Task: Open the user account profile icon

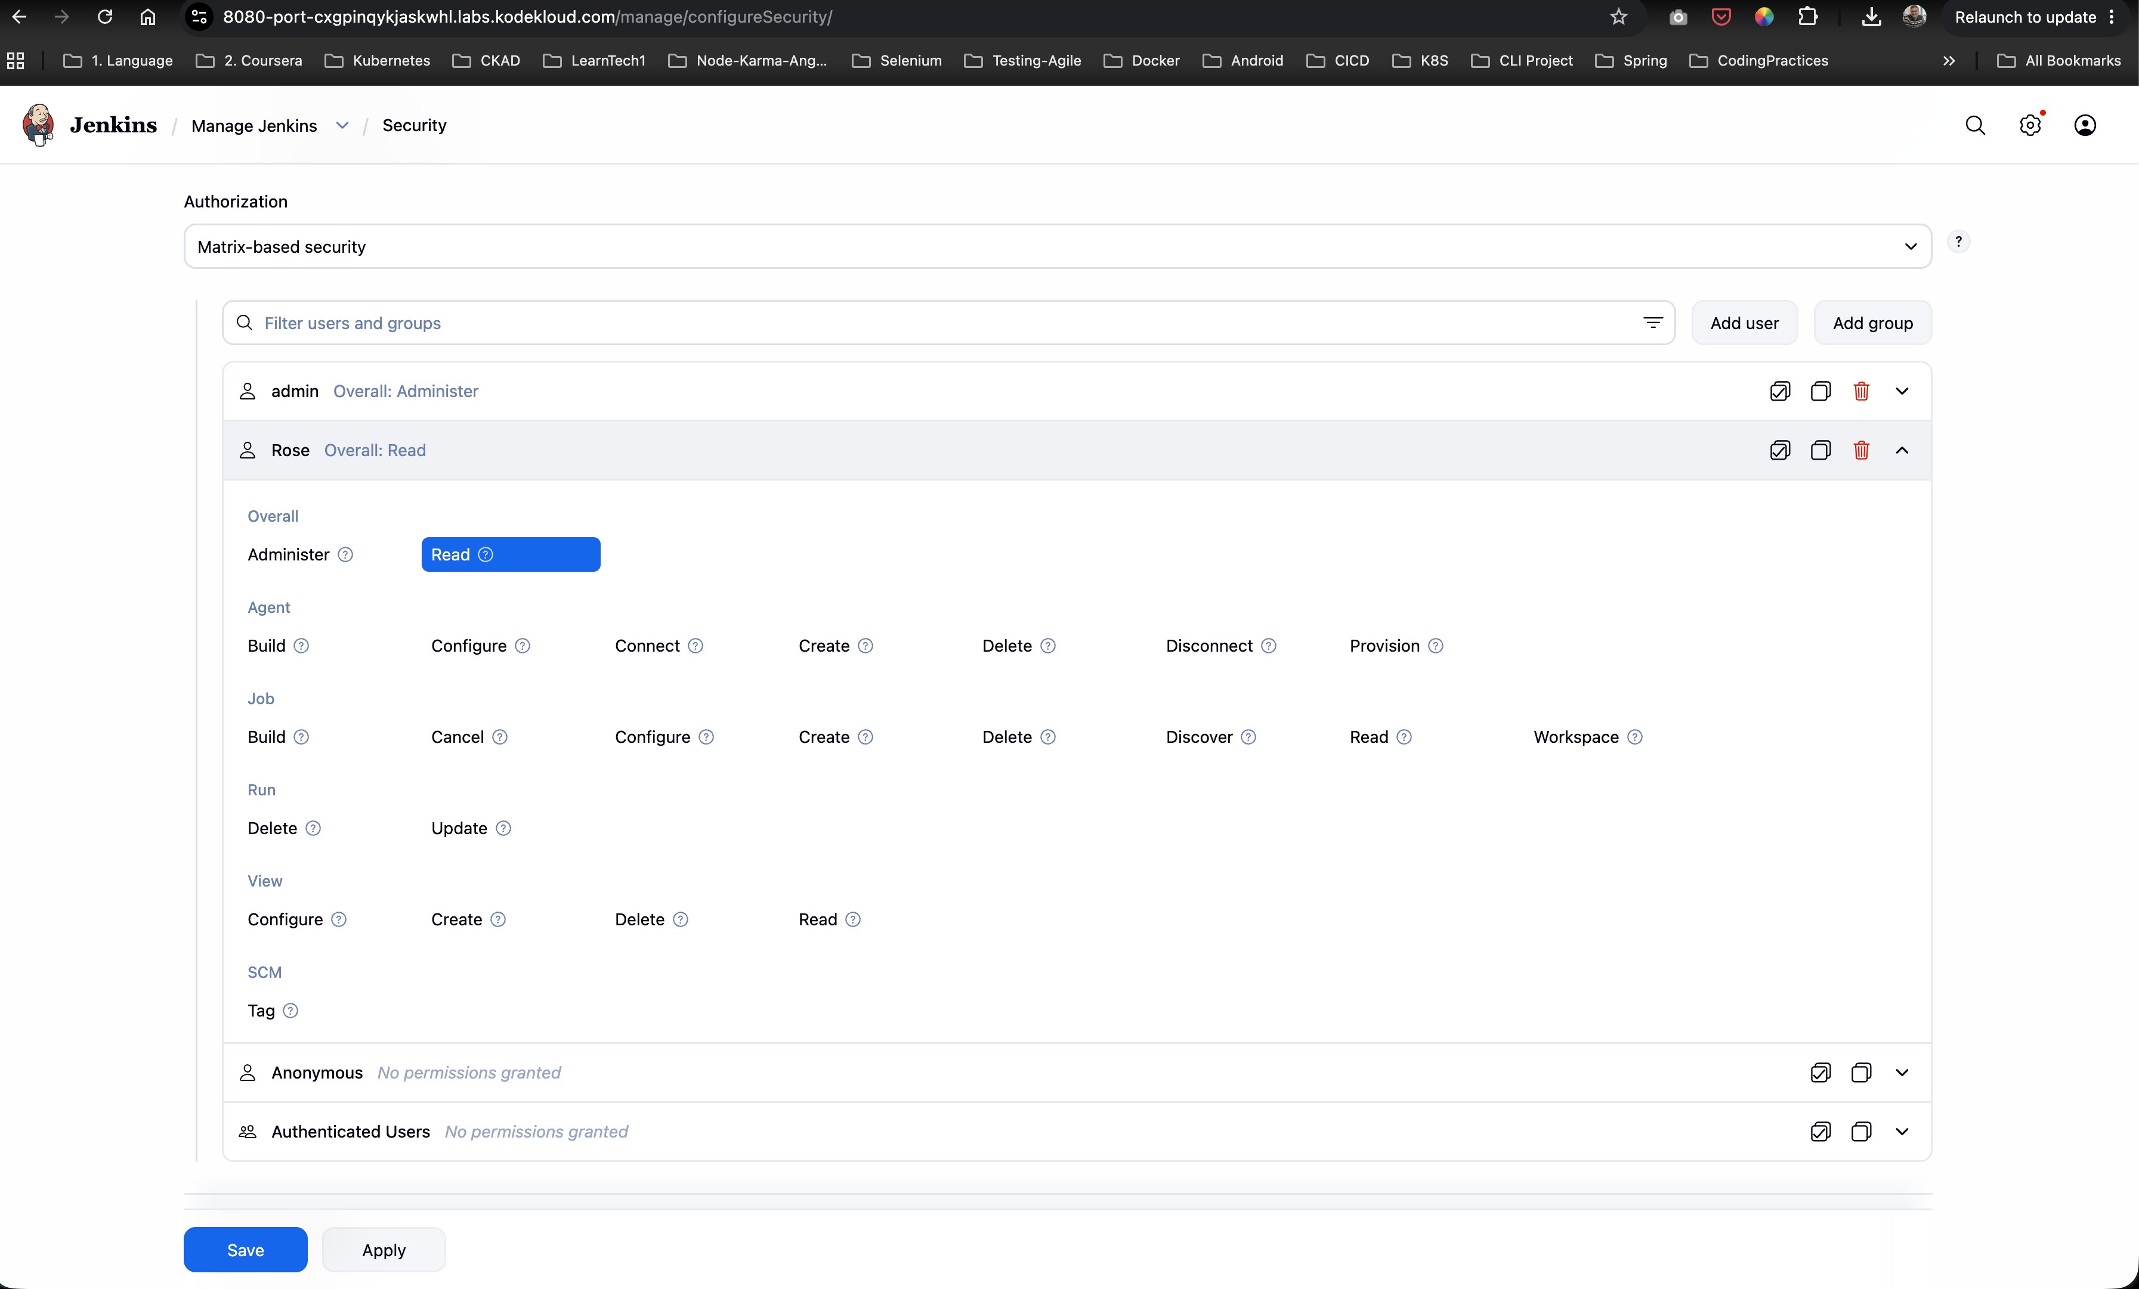Action: click(2084, 125)
